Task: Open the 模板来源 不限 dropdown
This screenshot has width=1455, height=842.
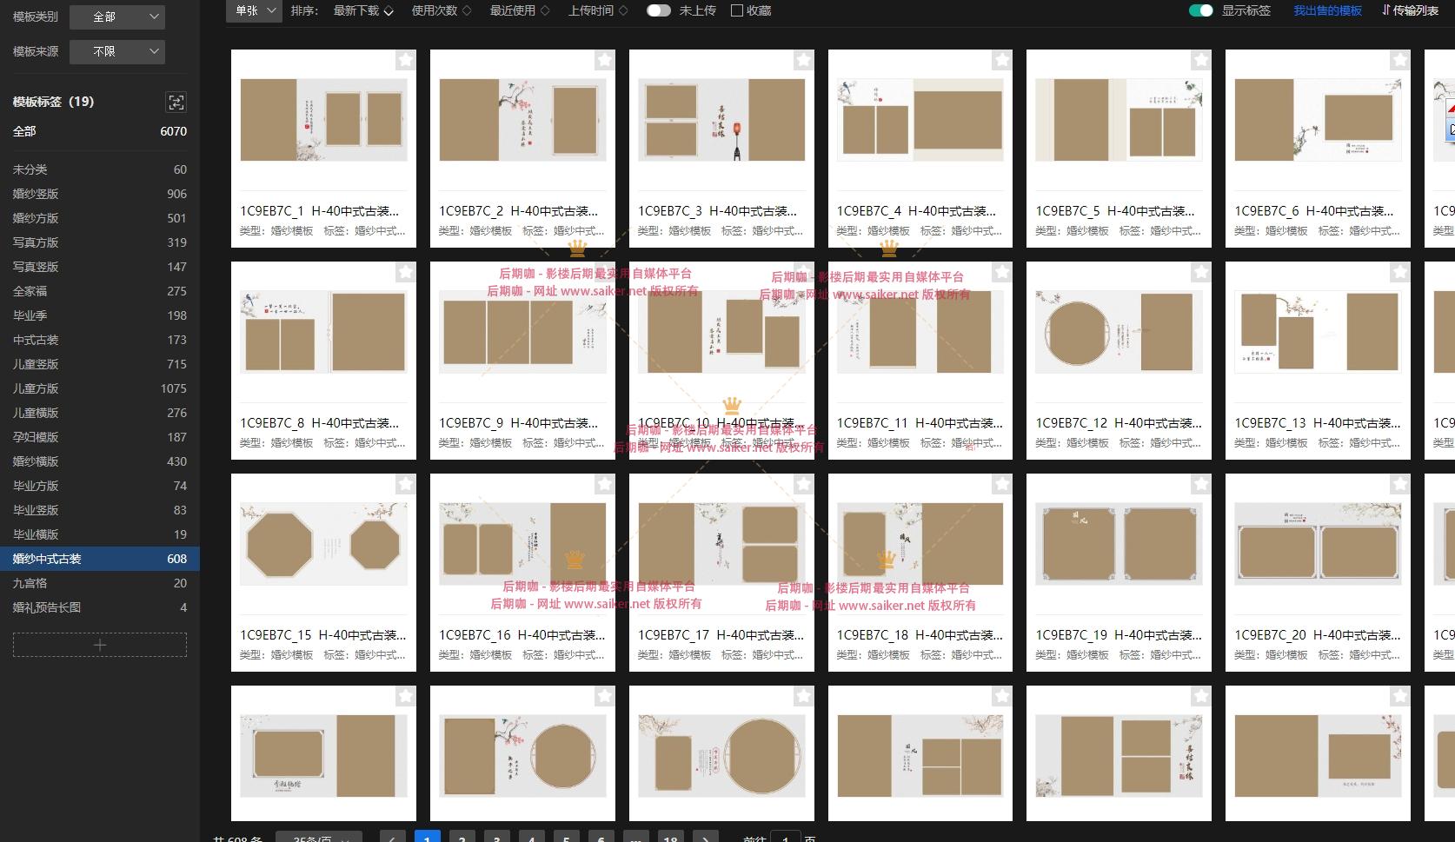Action: [117, 51]
